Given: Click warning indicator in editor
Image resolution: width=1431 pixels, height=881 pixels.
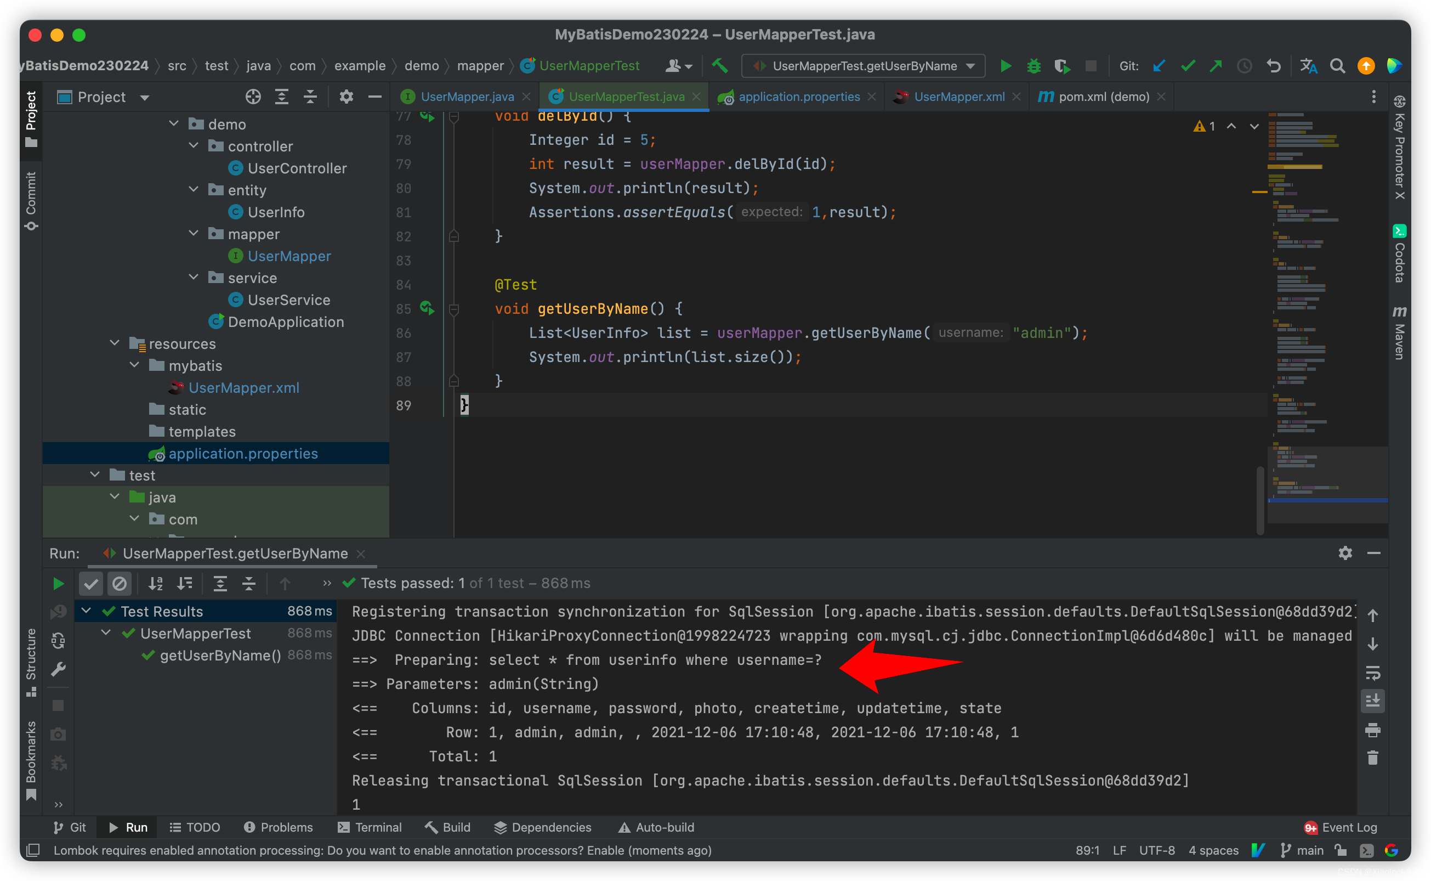Looking at the screenshot, I should coord(1204,126).
